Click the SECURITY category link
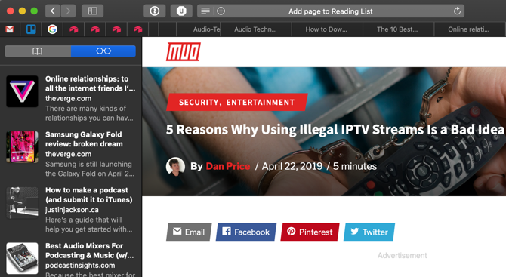 pos(199,103)
